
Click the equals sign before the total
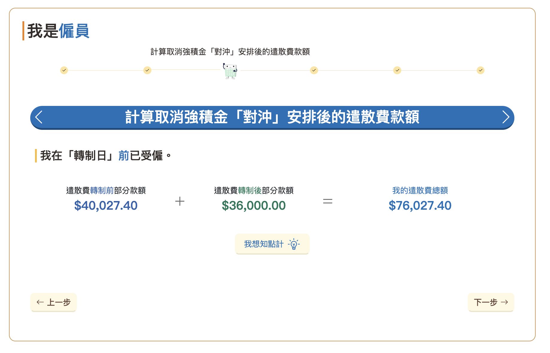point(328,201)
